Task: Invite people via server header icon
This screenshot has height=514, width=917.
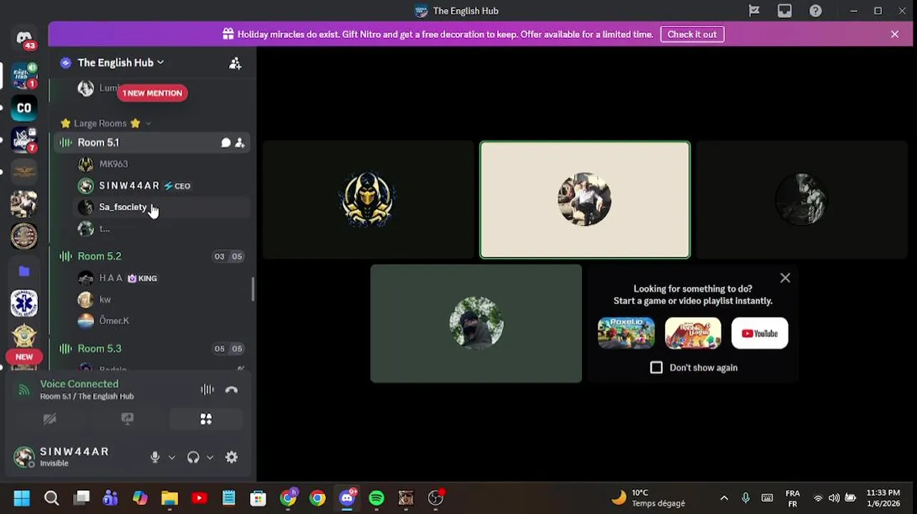Action: (235, 63)
